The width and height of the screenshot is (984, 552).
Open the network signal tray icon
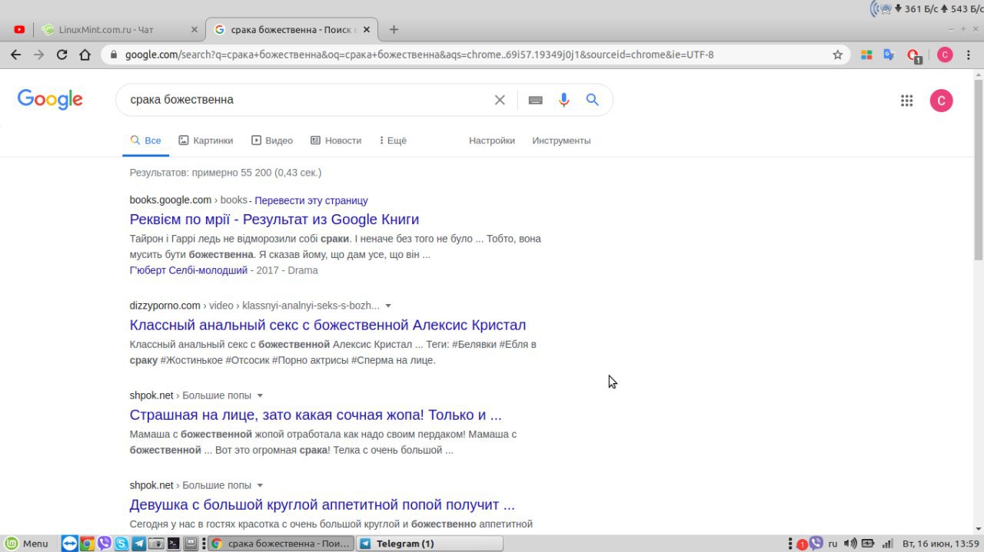click(x=887, y=544)
